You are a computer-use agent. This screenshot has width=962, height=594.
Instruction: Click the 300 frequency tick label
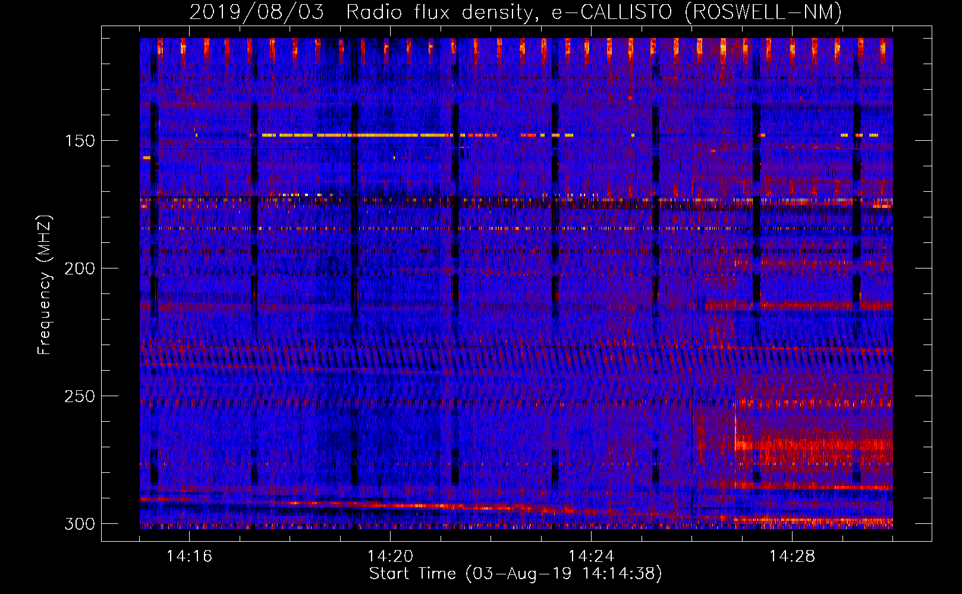coord(79,524)
